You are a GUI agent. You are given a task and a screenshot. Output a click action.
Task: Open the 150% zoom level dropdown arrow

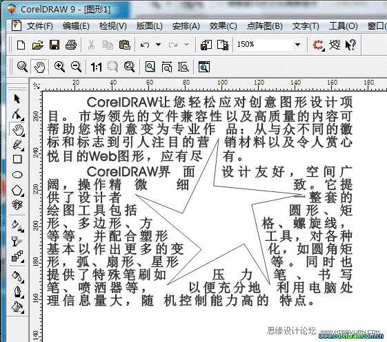[x=298, y=45]
